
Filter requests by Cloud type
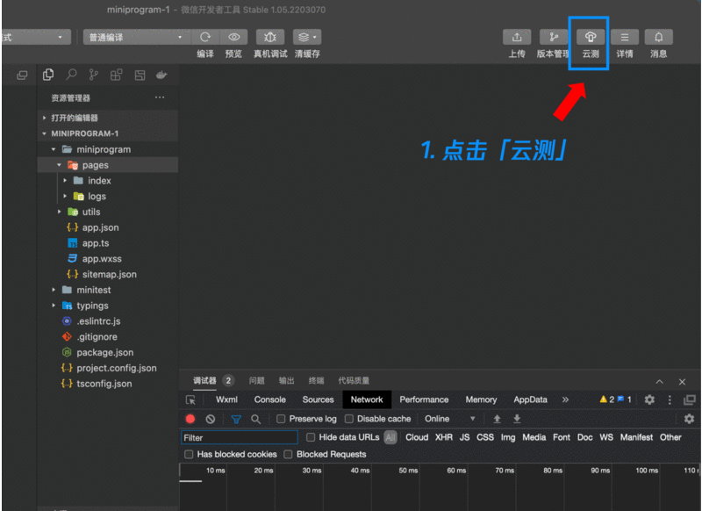pos(417,437)
